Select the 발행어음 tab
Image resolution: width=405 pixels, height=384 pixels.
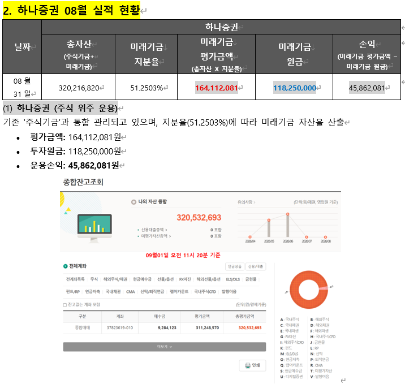tap(229, 292)
